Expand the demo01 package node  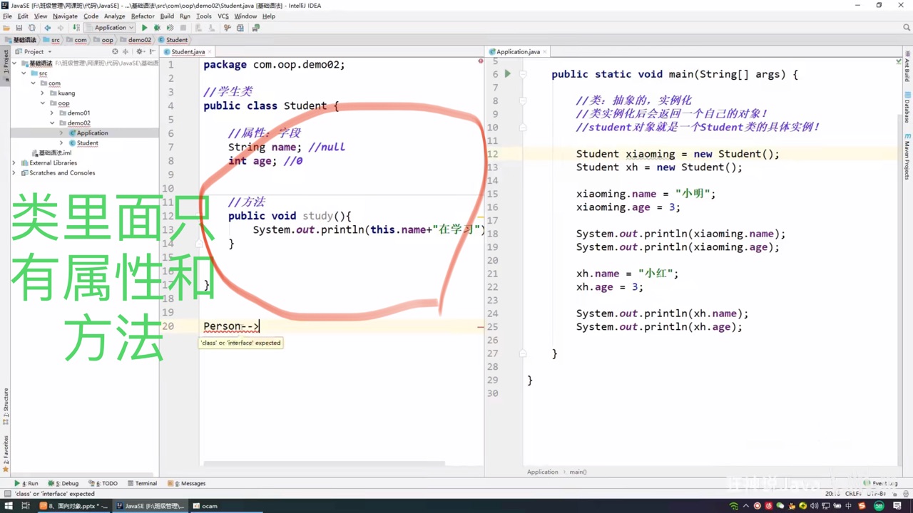coord(51,113)
